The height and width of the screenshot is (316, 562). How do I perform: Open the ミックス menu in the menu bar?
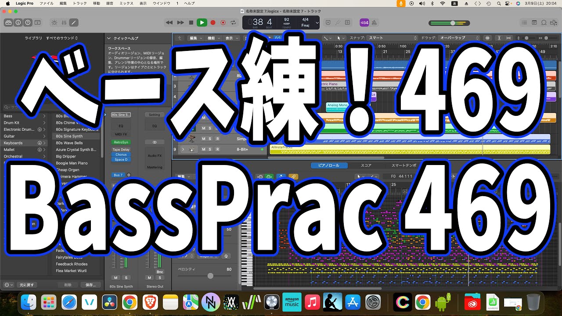[x=126, y=3]
